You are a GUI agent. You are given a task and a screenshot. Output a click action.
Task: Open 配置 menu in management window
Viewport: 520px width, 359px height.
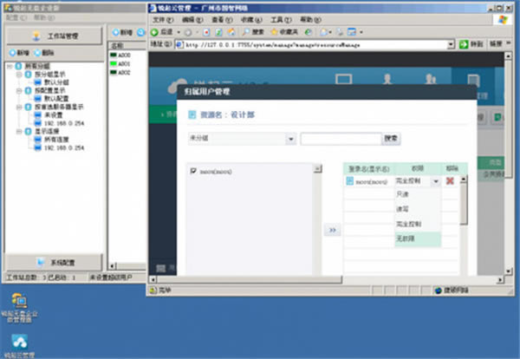pyautogui.click(x=16, y=17)
